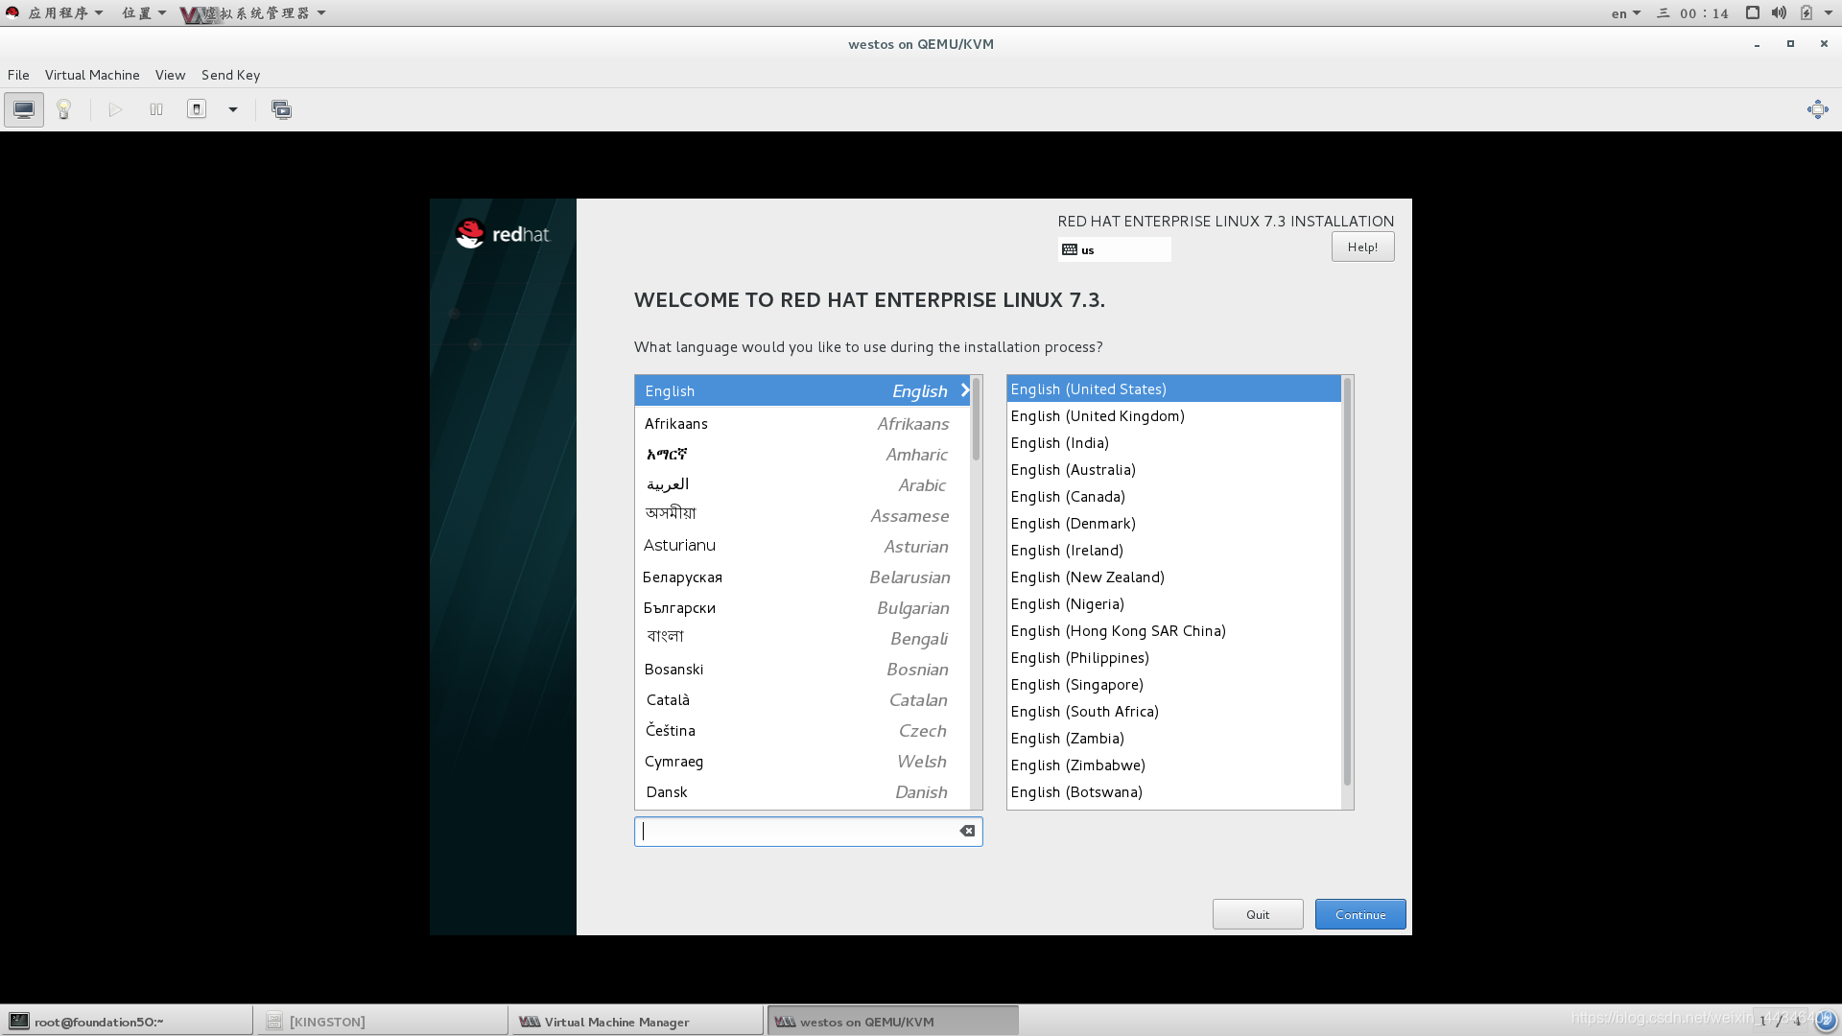This screenshot has height=1036, width=1842.
Task: Open the battery power status icon
Action: coord(1807,12)
